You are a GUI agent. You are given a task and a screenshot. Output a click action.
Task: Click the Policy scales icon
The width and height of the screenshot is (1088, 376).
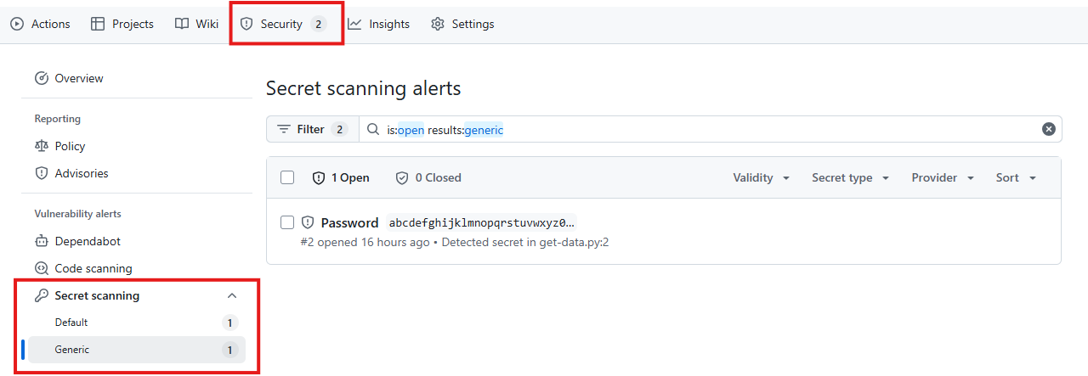tap(41, 146)
